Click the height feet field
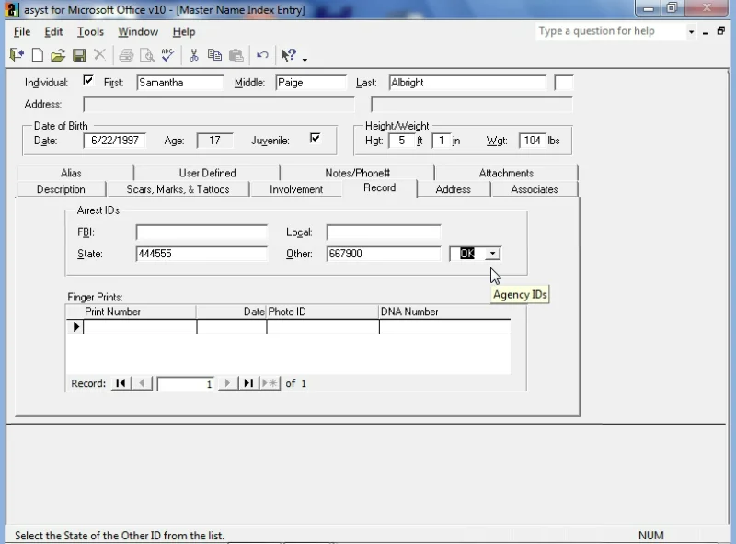736x544 pixels. (402, 141)
